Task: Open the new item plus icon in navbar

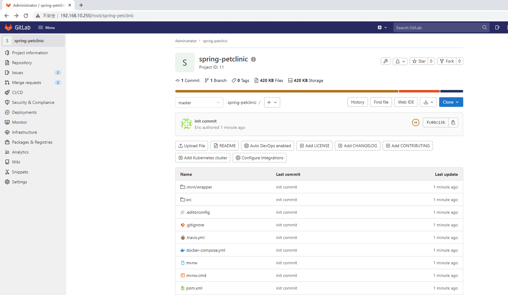Action: (x=382, y=28)
